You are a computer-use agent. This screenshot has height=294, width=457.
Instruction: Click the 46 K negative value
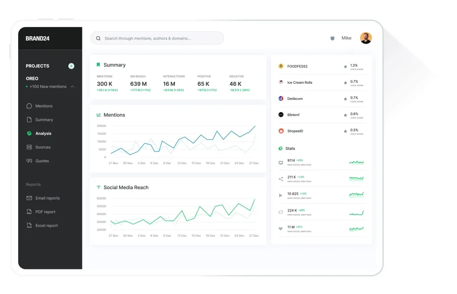pos(235,84)
